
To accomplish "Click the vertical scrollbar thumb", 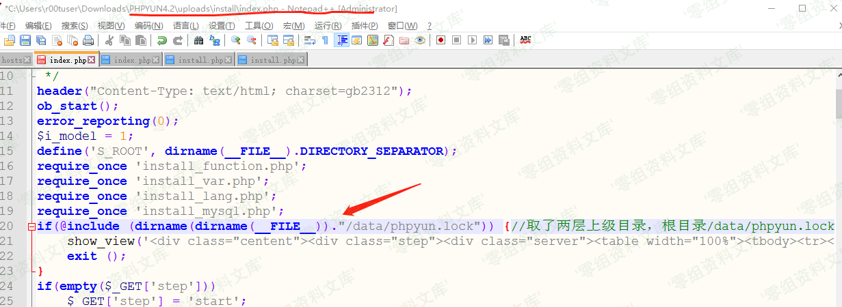I will pyautogui.click(x=838, y=102).
